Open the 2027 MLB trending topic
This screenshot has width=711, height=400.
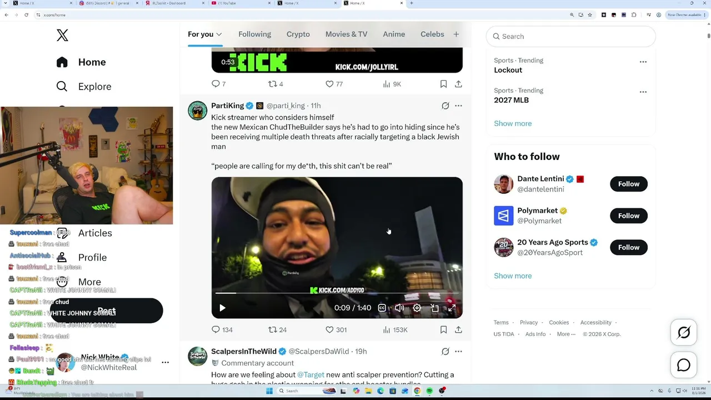pos(511,100)
